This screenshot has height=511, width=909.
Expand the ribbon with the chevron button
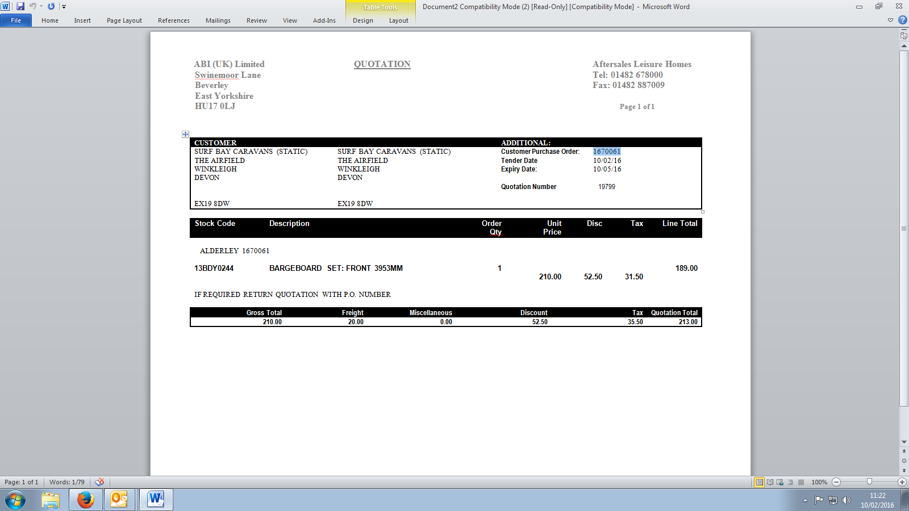point(890,20)
